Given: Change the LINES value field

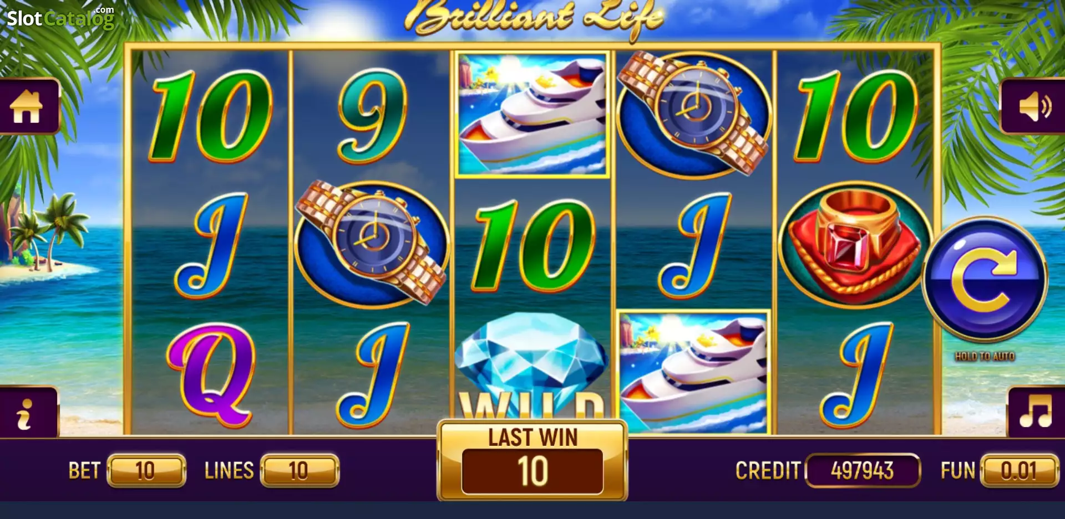Looking at the screenshot, I should click(300, 470).
